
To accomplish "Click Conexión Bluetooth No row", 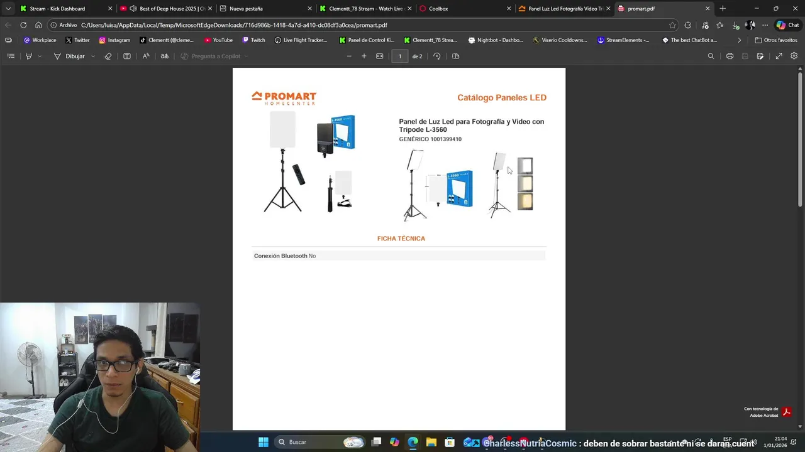I will click(x=399, y=256).
